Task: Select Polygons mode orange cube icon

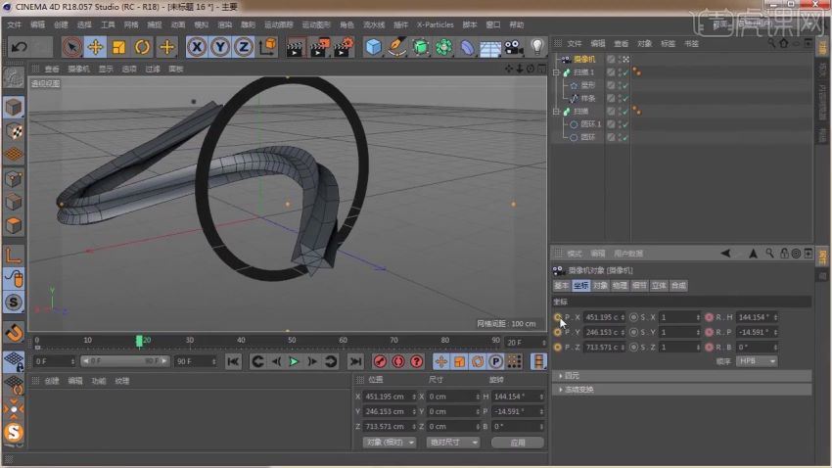Action: point(14,225)
